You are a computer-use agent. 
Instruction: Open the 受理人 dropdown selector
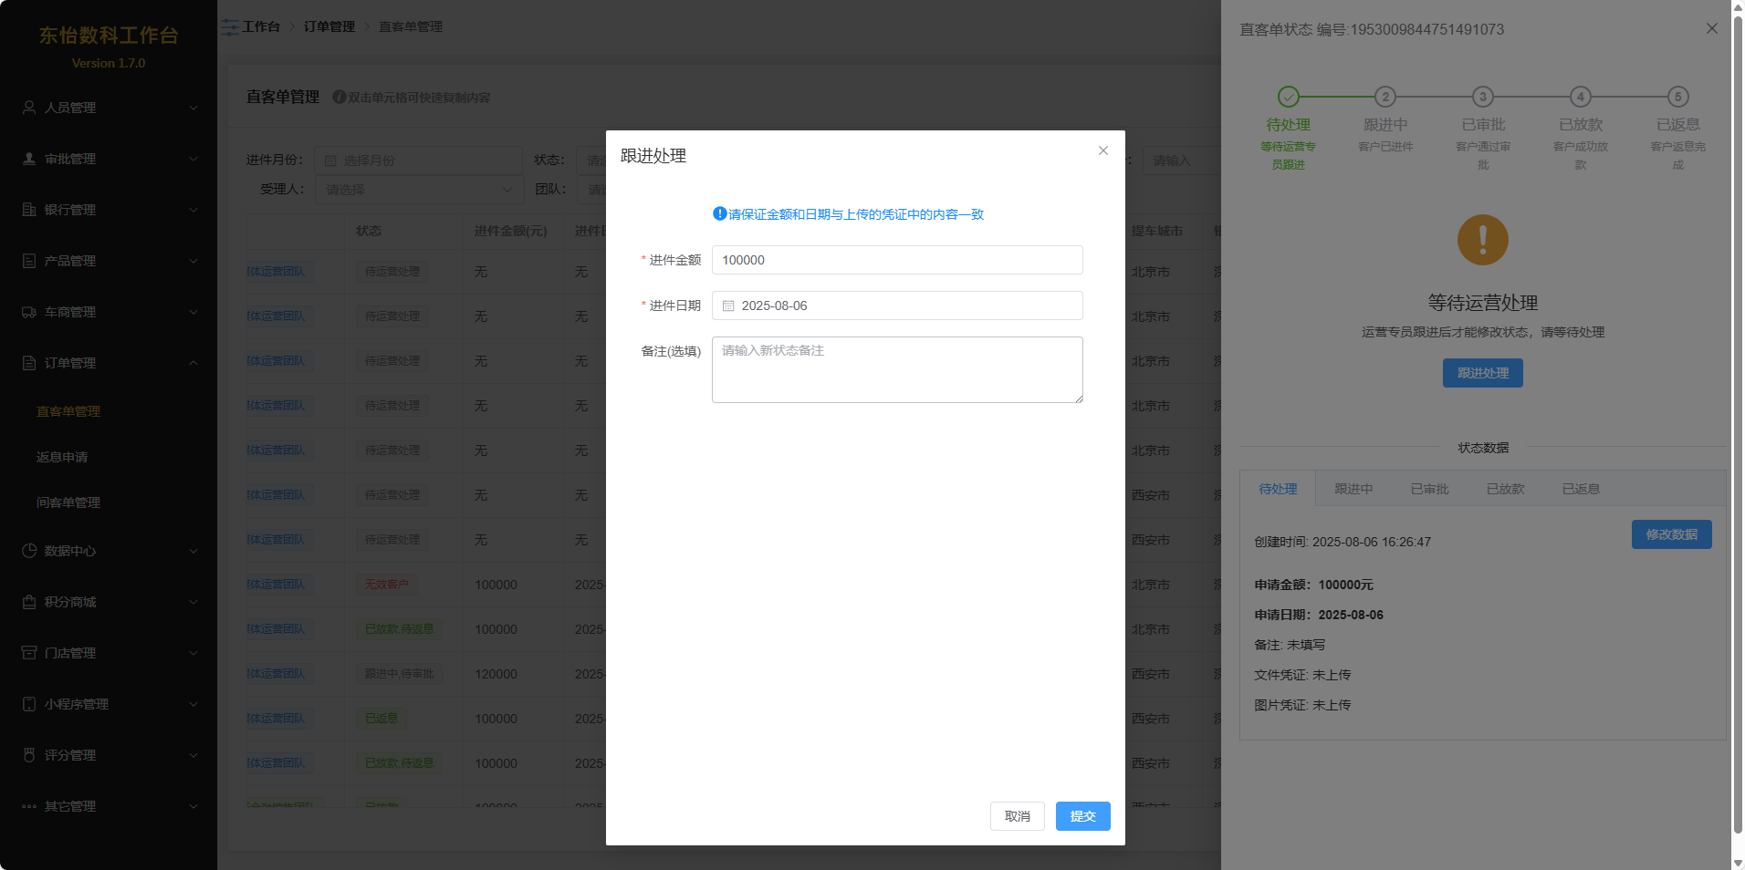419,190
